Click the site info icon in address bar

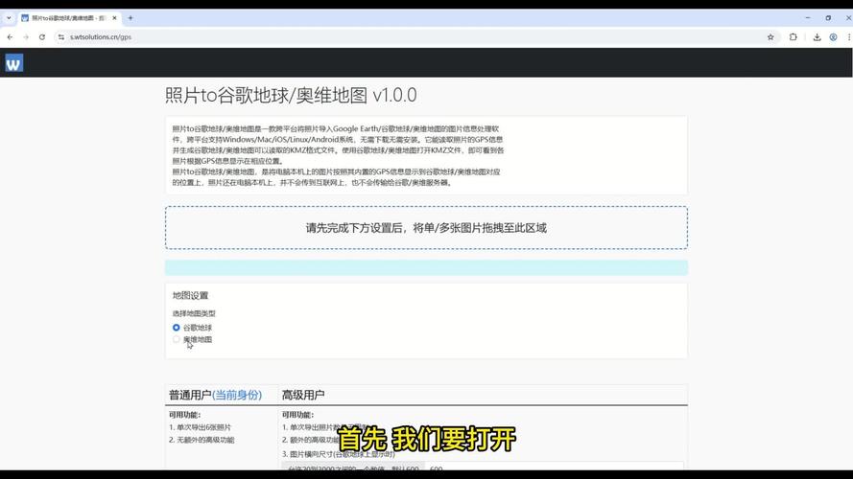(x=61, y=37)
